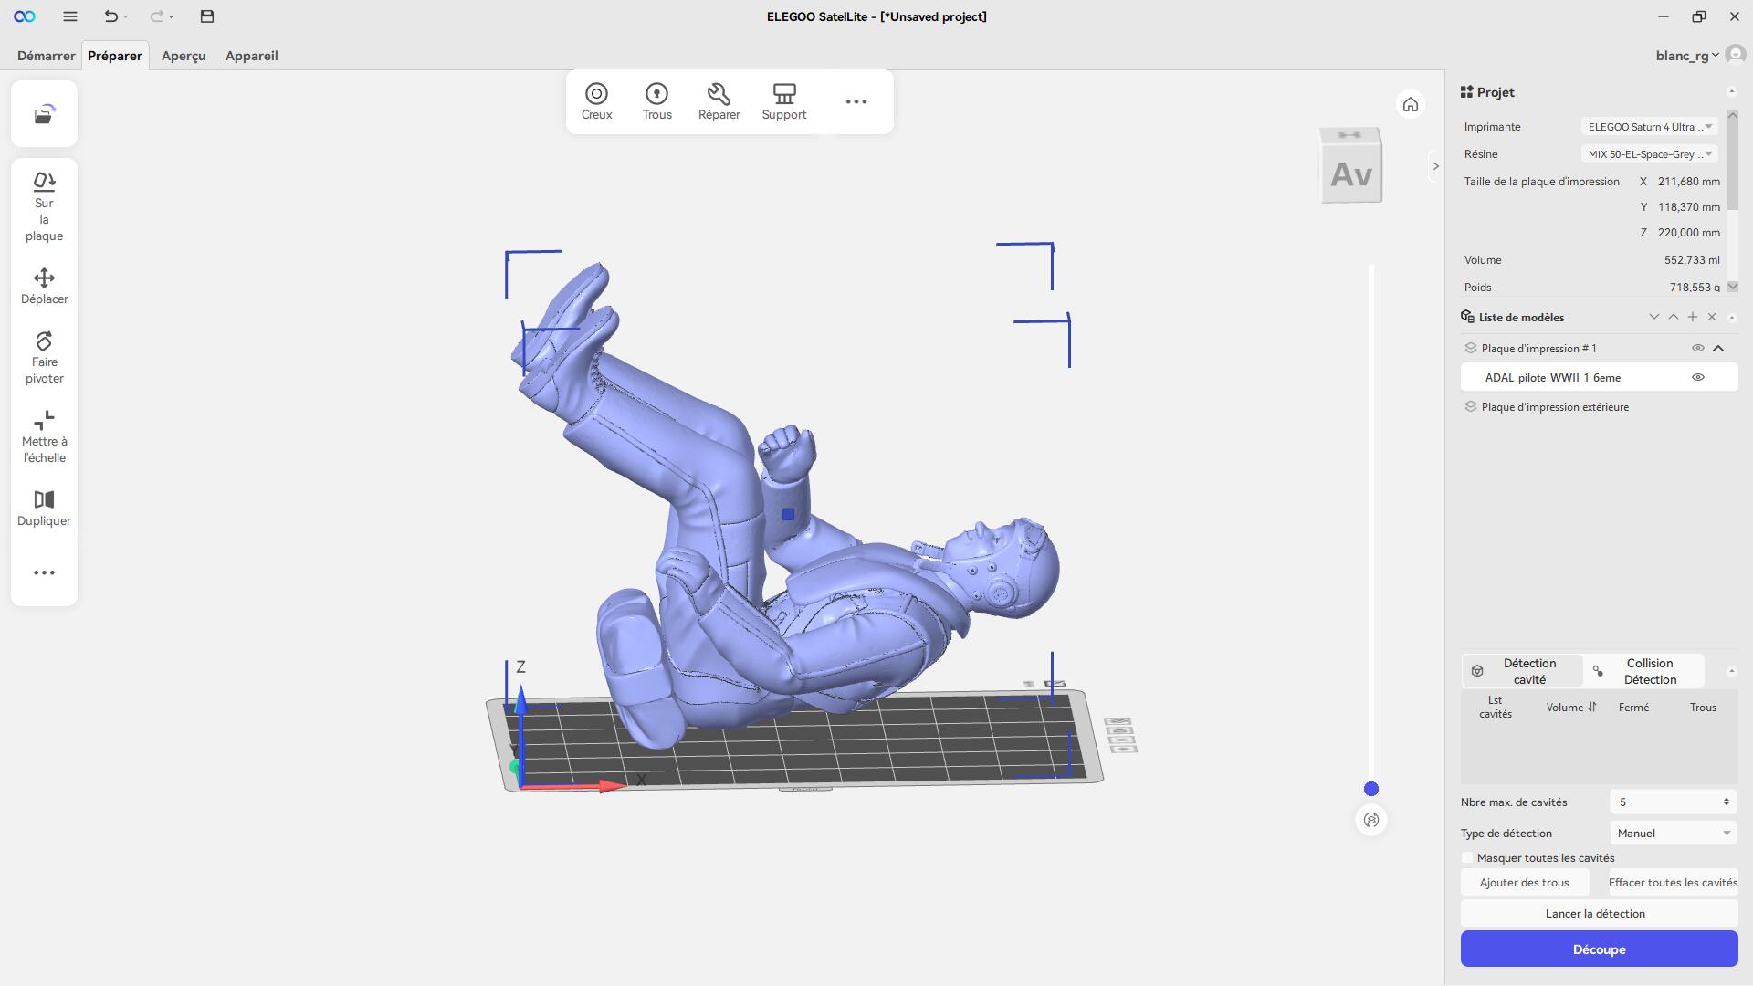Click the Dupliquer tool
The width and height of the screenshot is (1753, 986).
click(44, 509)
